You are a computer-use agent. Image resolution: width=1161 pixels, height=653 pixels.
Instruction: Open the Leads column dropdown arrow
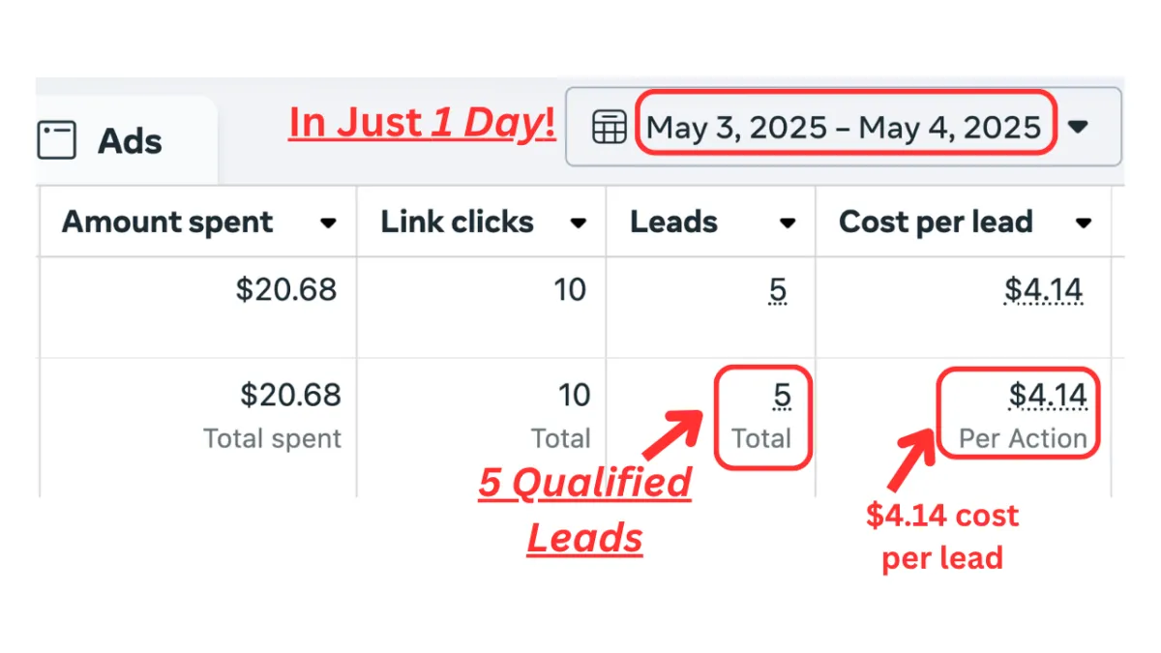click(788, 223)
